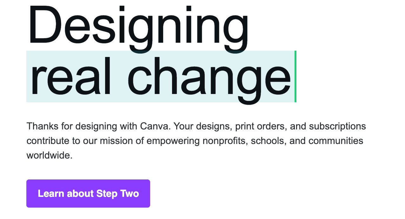Viewport: 405px width, 219px height.
Task: Click the word subscriptions in the paragraph
Action: 337,126
